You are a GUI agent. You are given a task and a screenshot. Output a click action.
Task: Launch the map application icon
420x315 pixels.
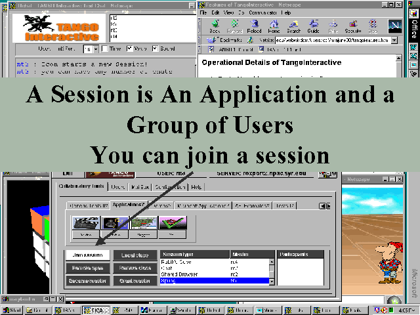point(144,223)
